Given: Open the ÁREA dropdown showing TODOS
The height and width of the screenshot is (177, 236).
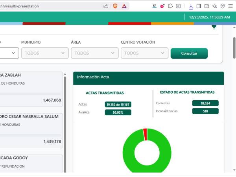Looking at the screenshot, I should pyautogui.click(x=95, y=53).
